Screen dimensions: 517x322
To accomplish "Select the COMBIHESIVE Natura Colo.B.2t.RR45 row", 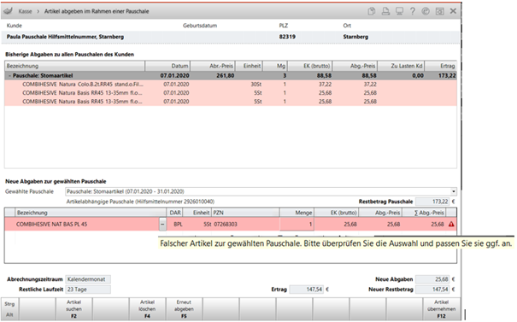I will 231,85.
